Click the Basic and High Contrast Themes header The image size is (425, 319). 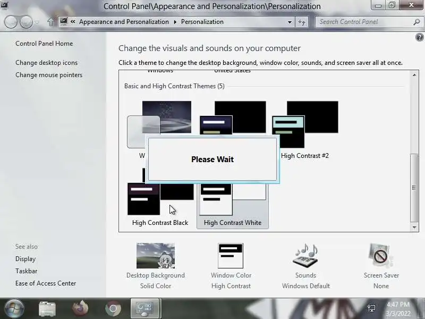(174, 86)
